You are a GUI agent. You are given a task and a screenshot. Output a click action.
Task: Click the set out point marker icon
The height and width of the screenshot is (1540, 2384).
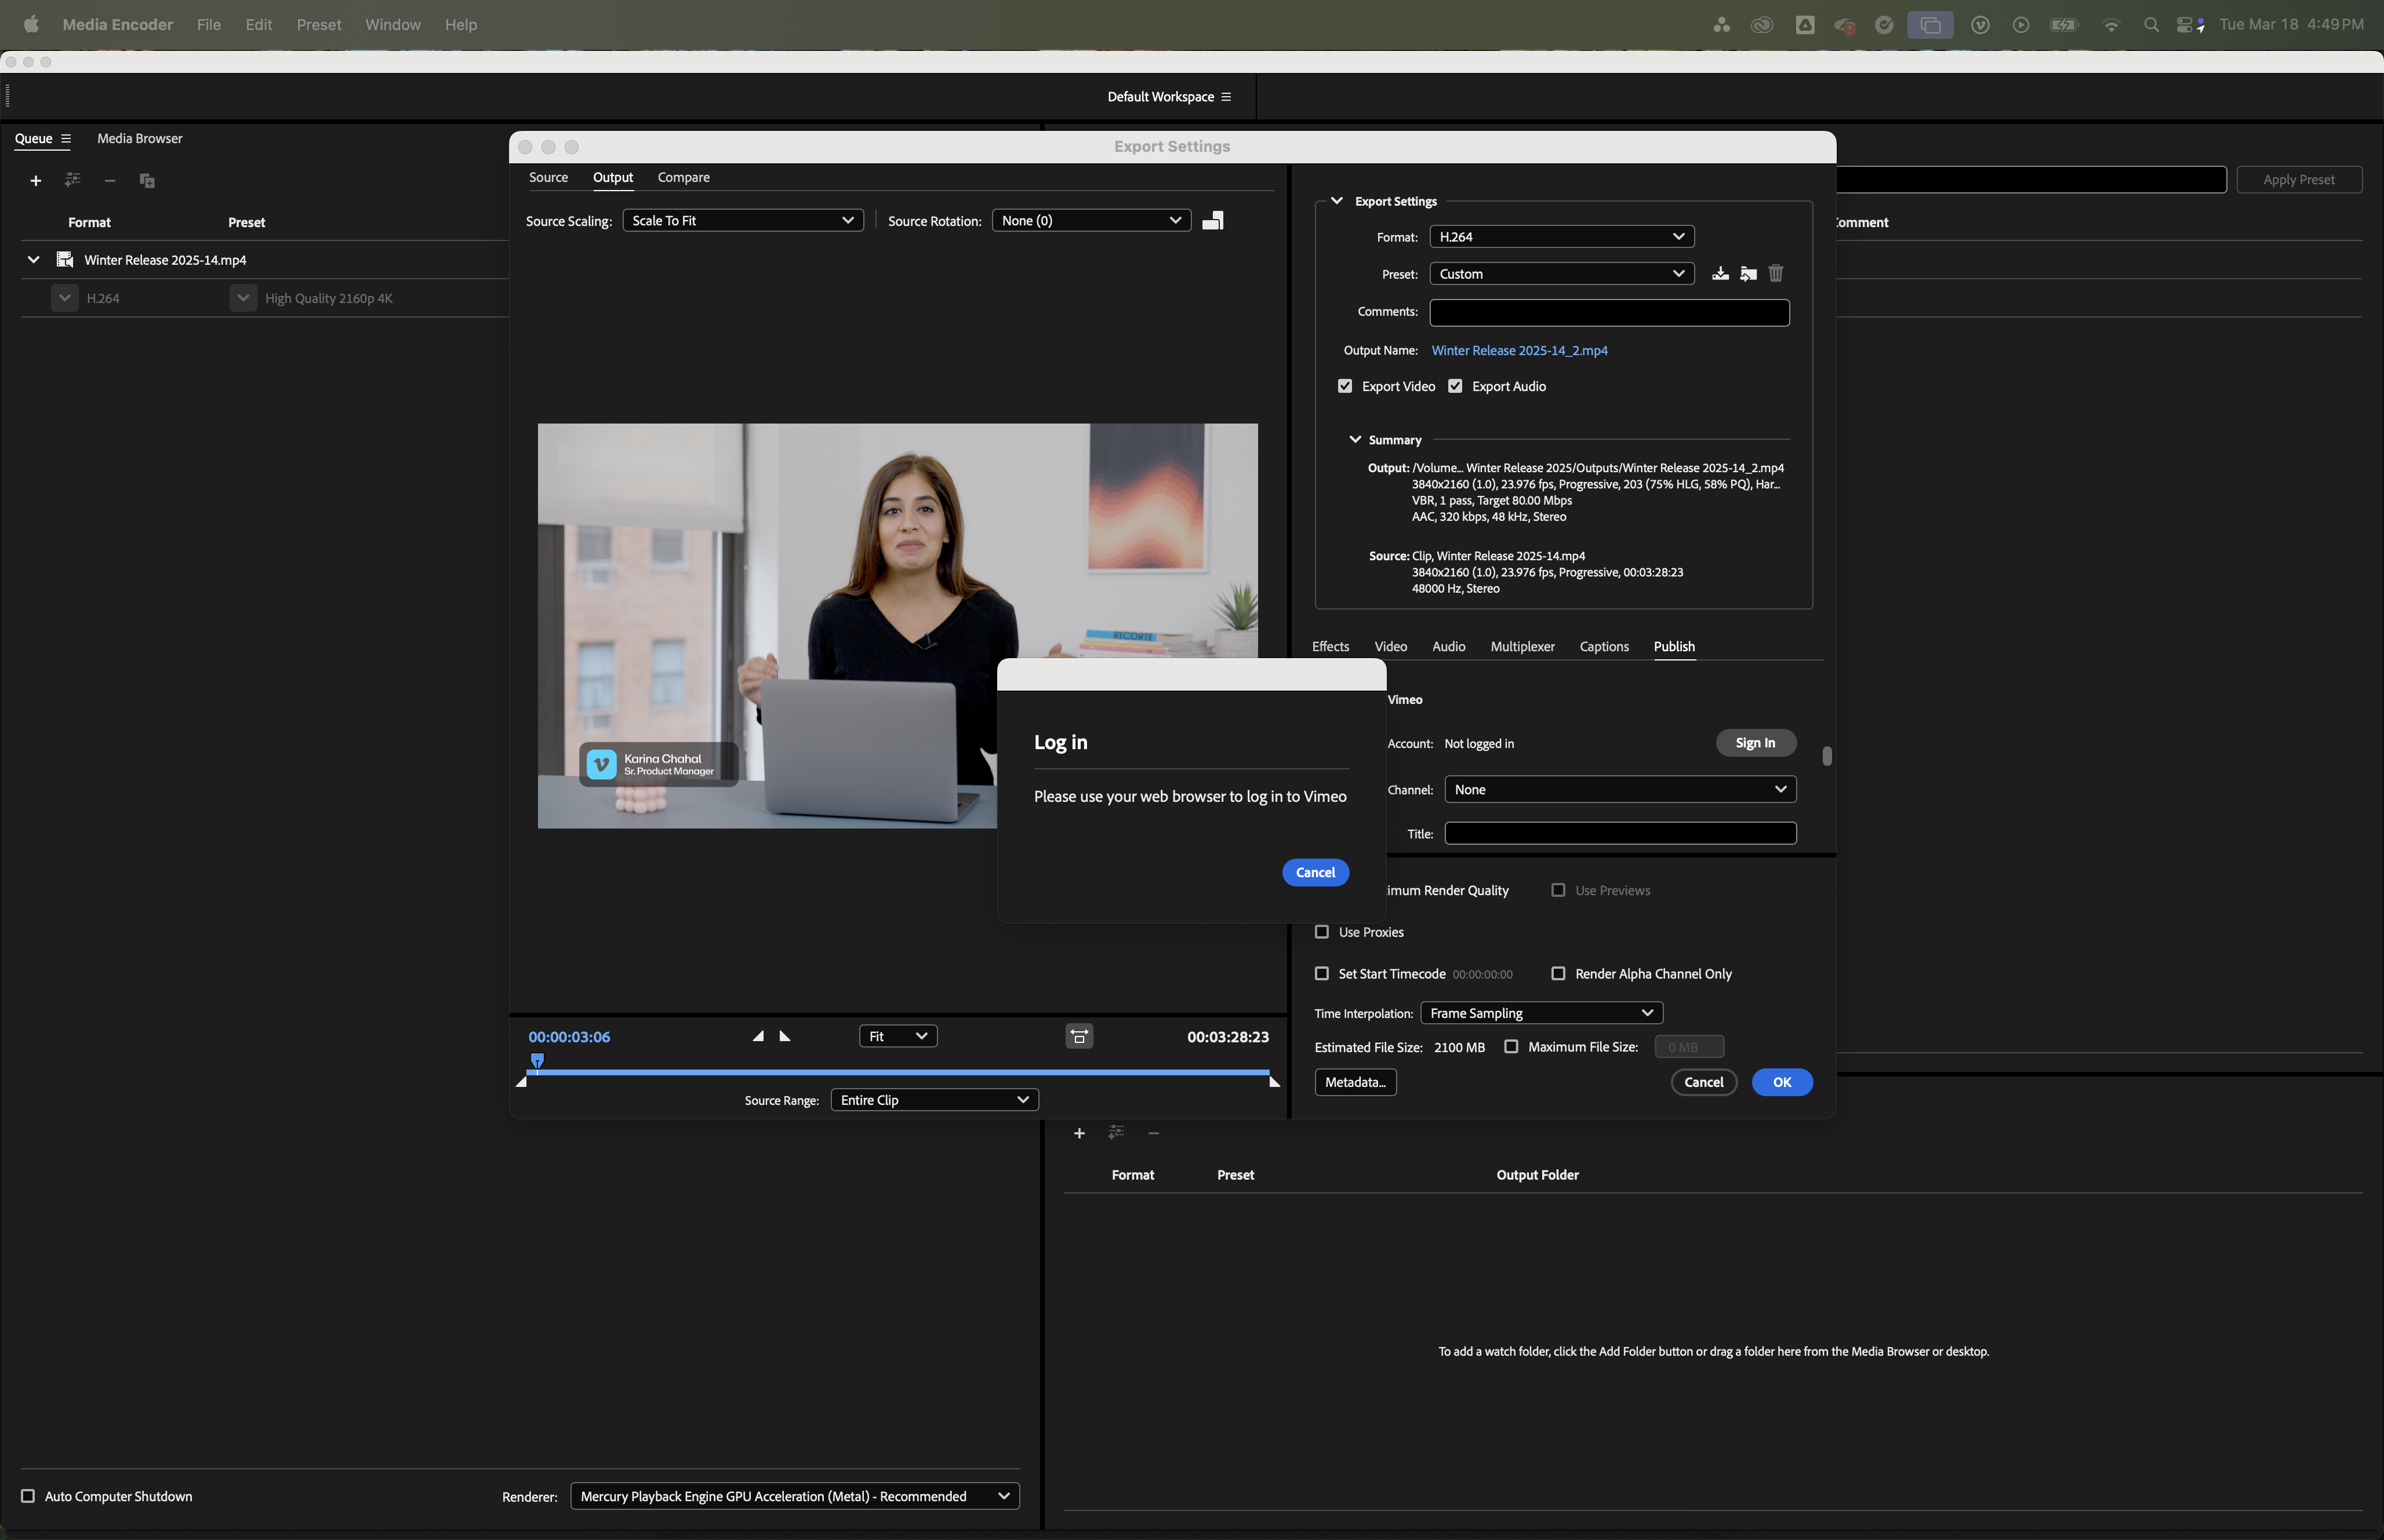click(x=786, y=1037)
